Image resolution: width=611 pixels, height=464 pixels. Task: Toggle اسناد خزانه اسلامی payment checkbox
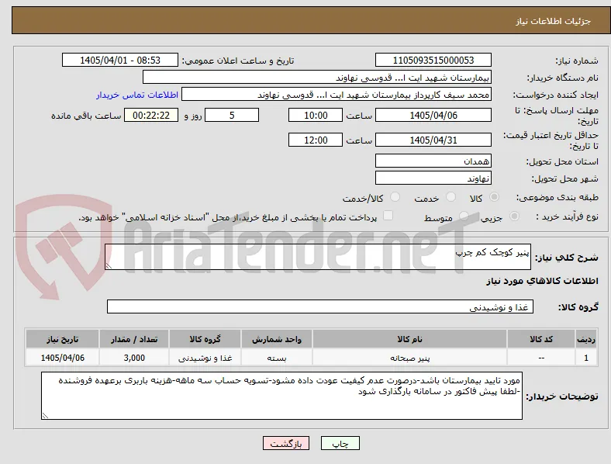(388, 216)
